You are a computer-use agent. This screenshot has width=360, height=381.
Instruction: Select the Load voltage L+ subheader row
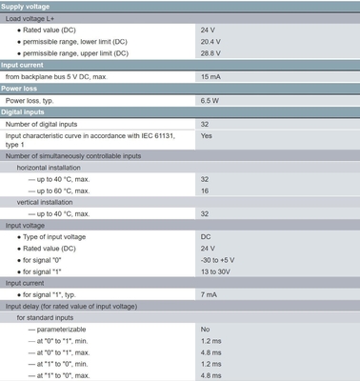point(180,19)
